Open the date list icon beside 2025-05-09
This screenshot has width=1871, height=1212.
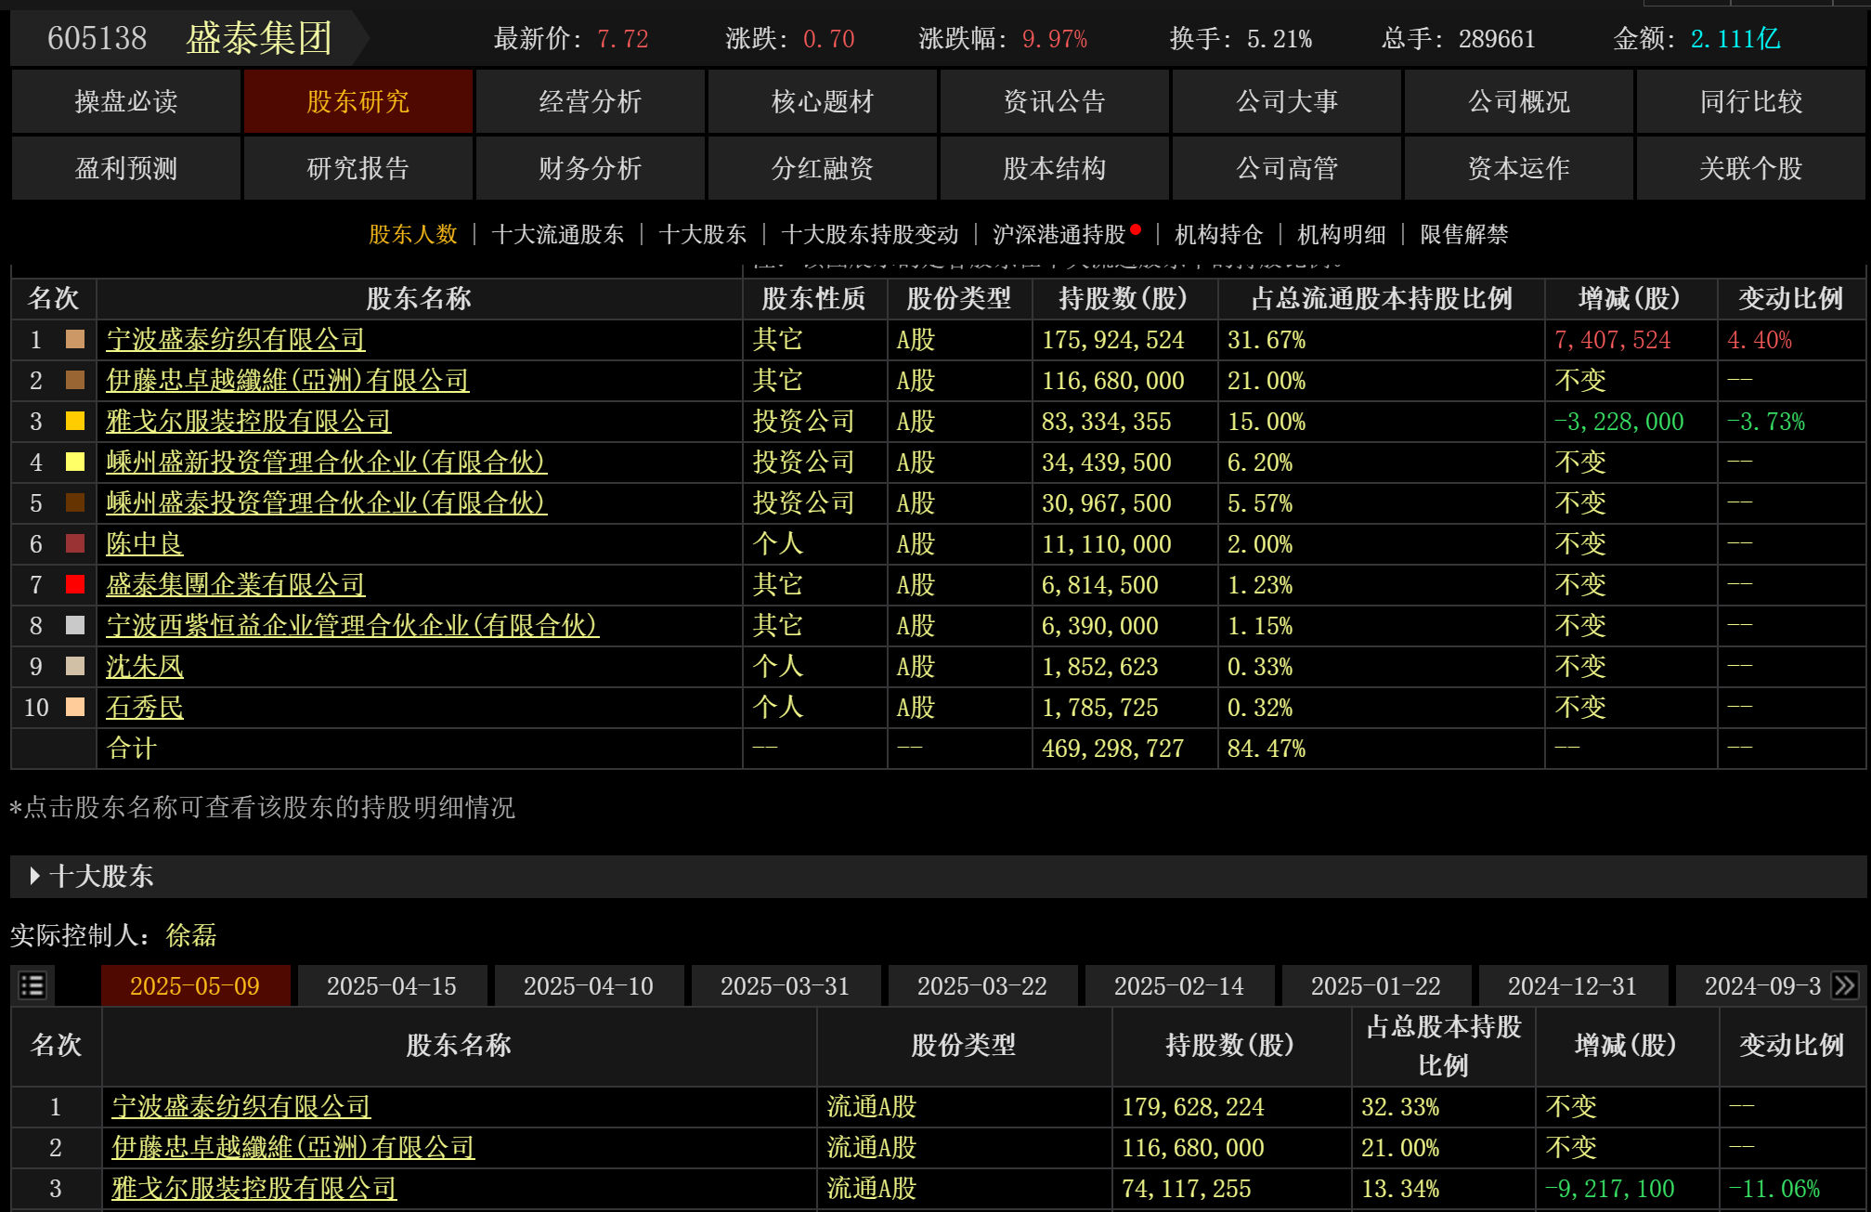tap(32, 985)
